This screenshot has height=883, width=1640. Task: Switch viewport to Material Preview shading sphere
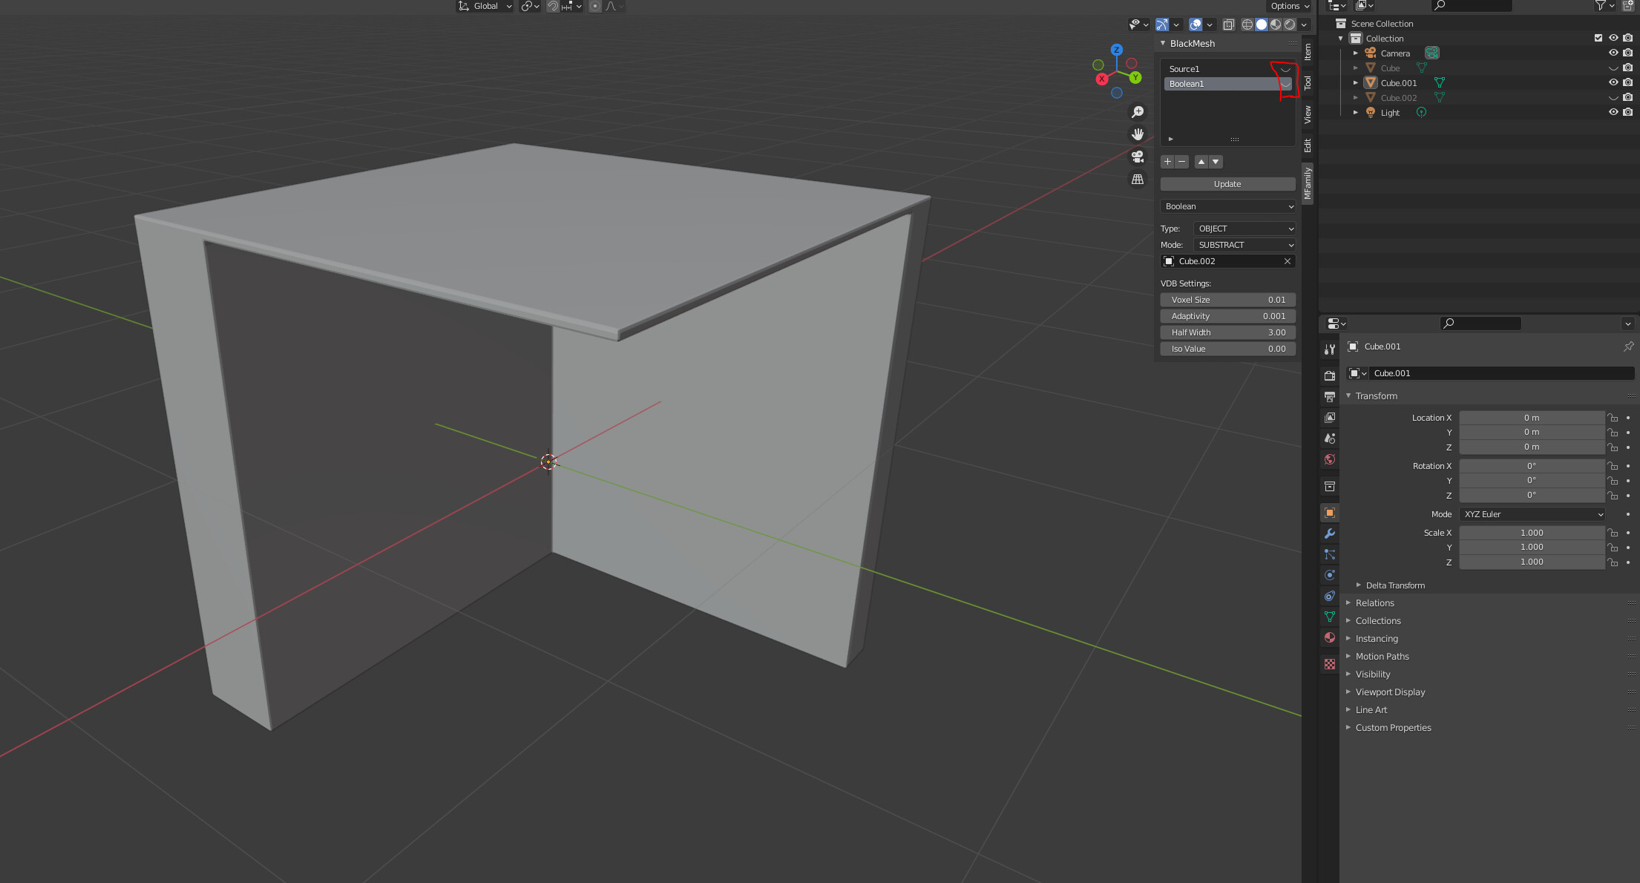[x=1276, y=24]
